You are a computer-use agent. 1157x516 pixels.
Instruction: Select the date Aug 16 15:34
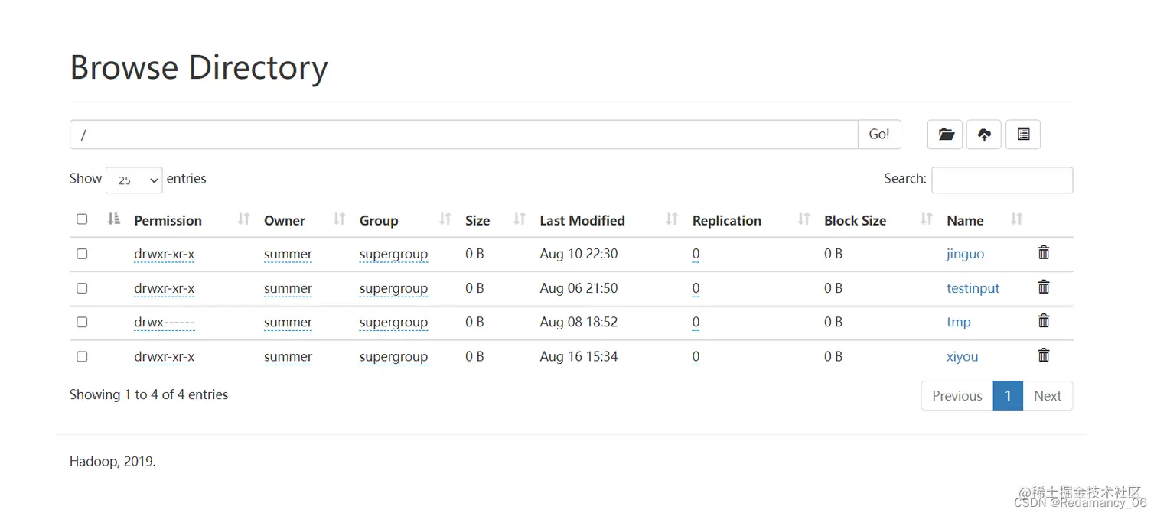coord(578,356)
